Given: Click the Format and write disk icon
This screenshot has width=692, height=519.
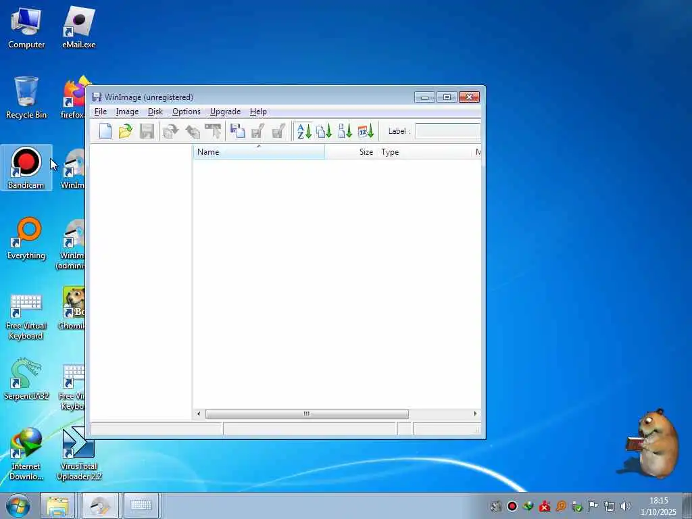Looking at the screenshot, I should pos(213,131).
